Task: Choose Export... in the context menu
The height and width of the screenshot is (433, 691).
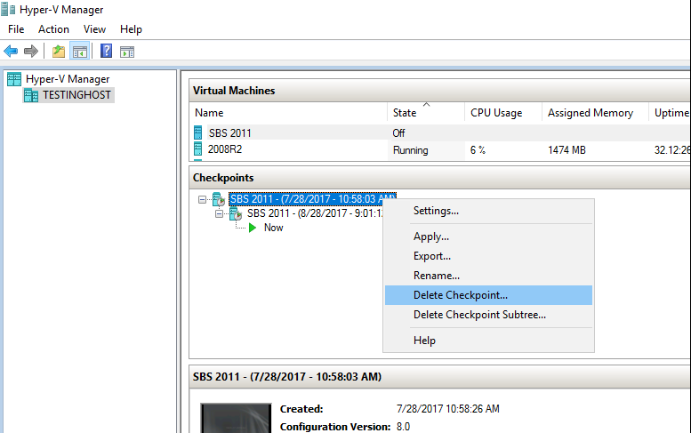Action: coord(489,256)
